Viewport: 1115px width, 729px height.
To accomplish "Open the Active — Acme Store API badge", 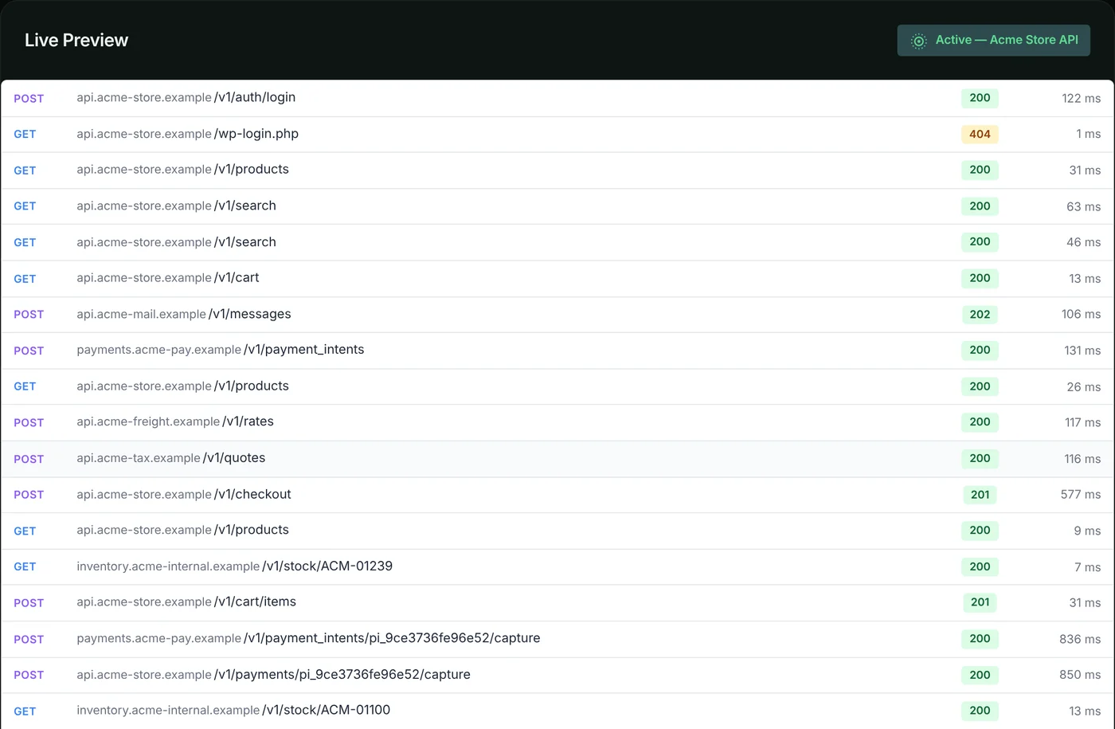I will tap(994, 41).
